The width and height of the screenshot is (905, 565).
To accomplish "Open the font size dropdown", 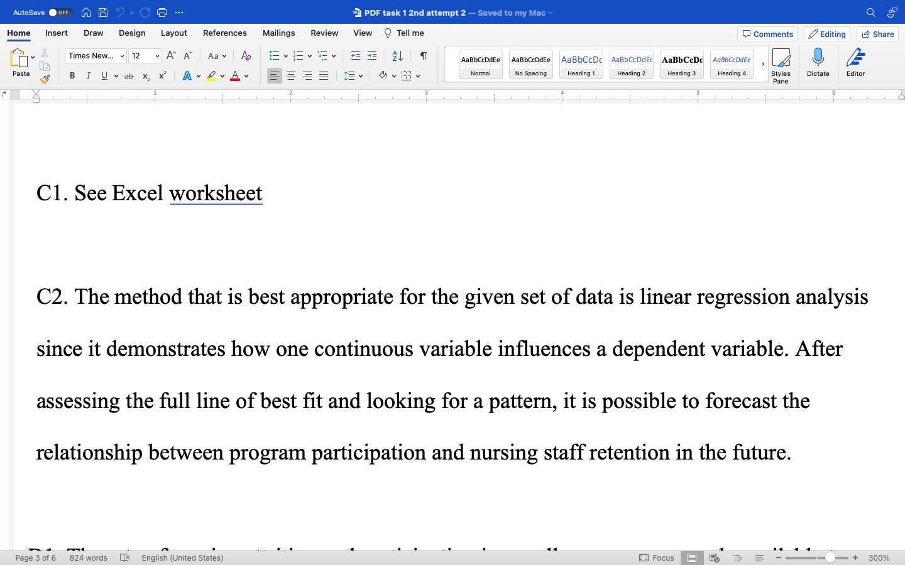I will [157, 56].
